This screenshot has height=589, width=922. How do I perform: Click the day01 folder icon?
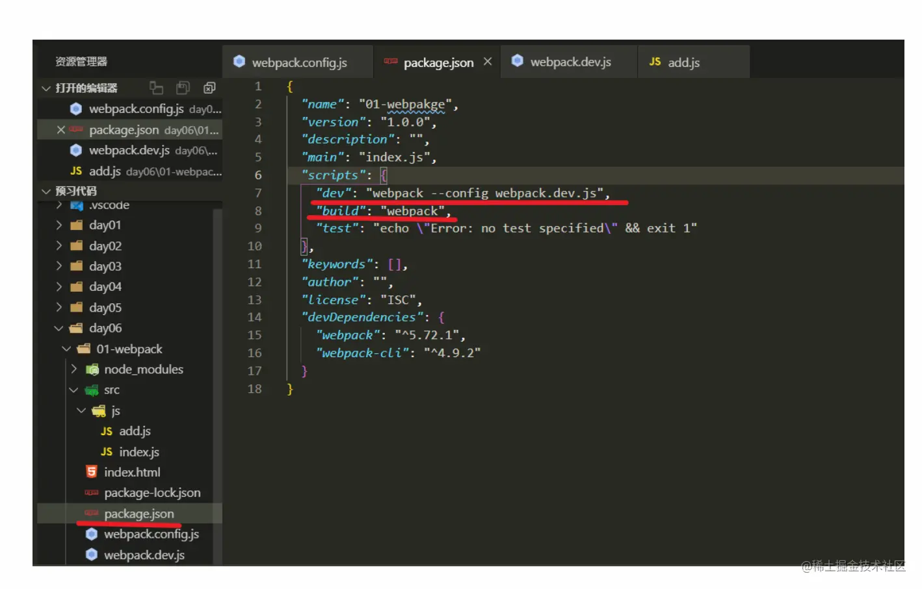coord(77,225)
